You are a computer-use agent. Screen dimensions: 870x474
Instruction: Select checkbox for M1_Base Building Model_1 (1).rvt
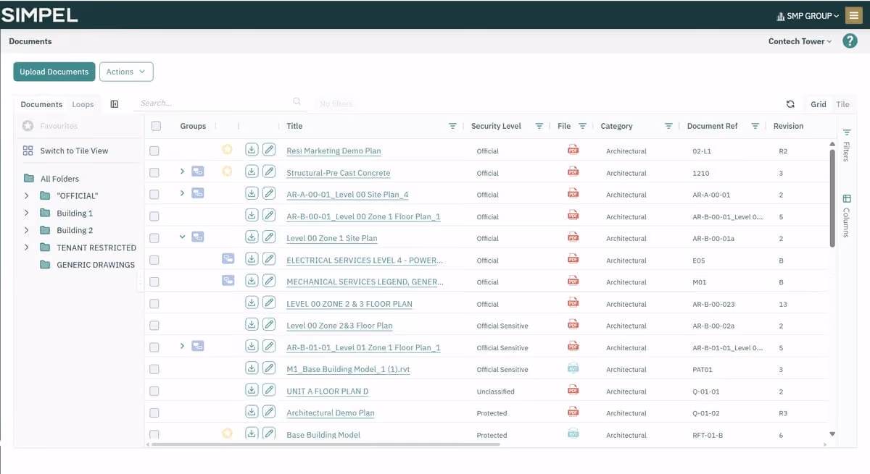point(154,369)
